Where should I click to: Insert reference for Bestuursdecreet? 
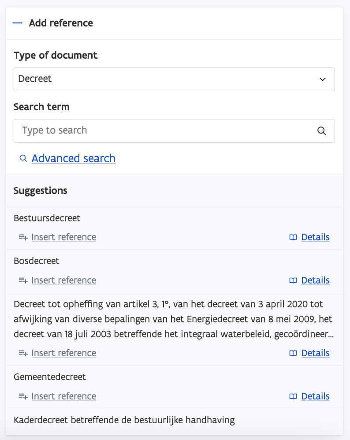63,237
